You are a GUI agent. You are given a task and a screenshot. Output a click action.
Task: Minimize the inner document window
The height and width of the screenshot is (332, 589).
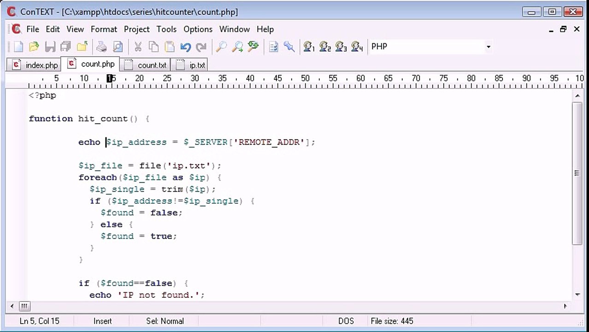tap(551, 29)
